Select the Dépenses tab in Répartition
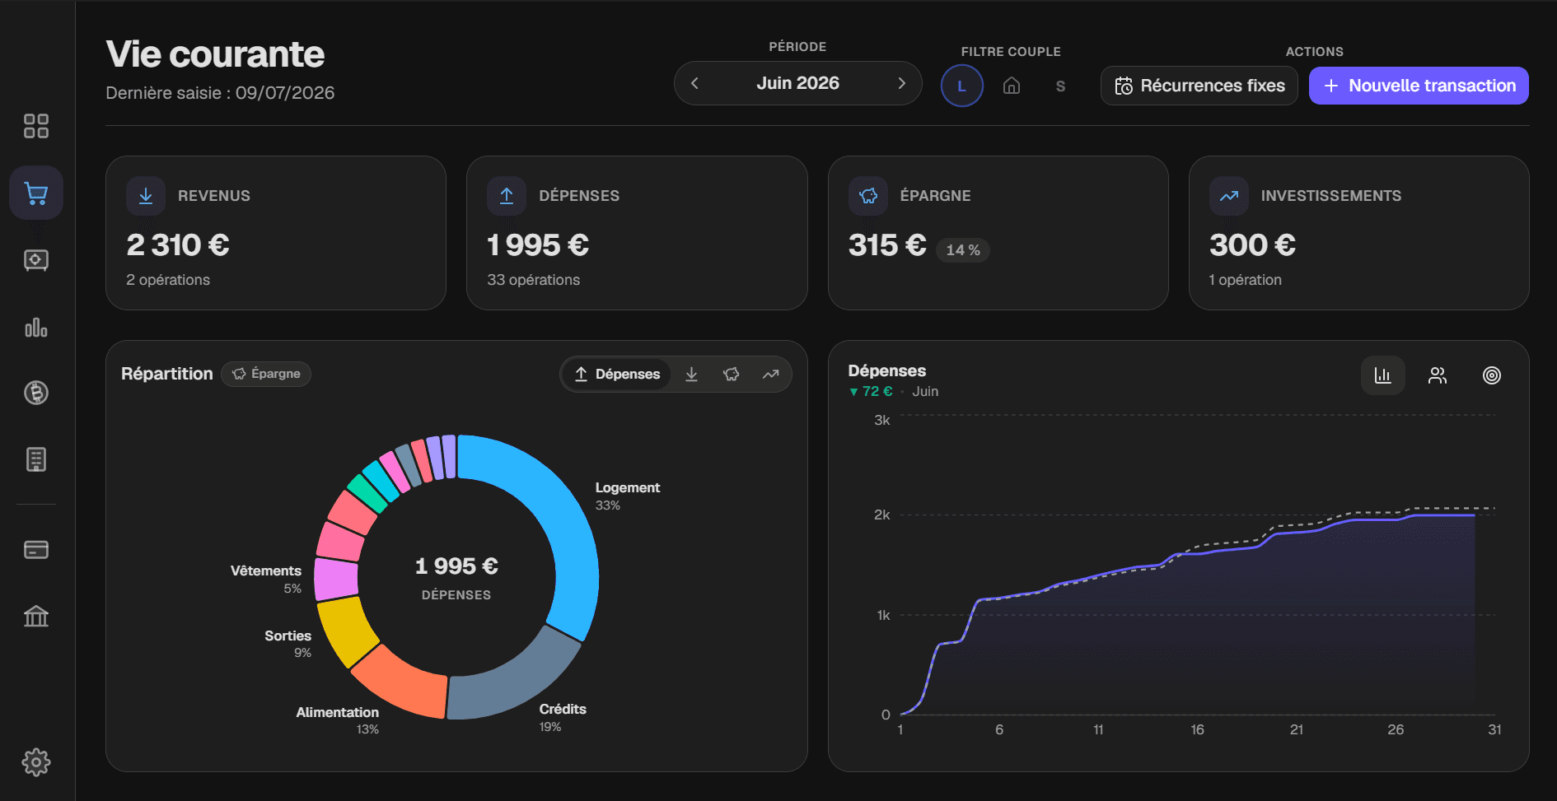 pos(617,375)
